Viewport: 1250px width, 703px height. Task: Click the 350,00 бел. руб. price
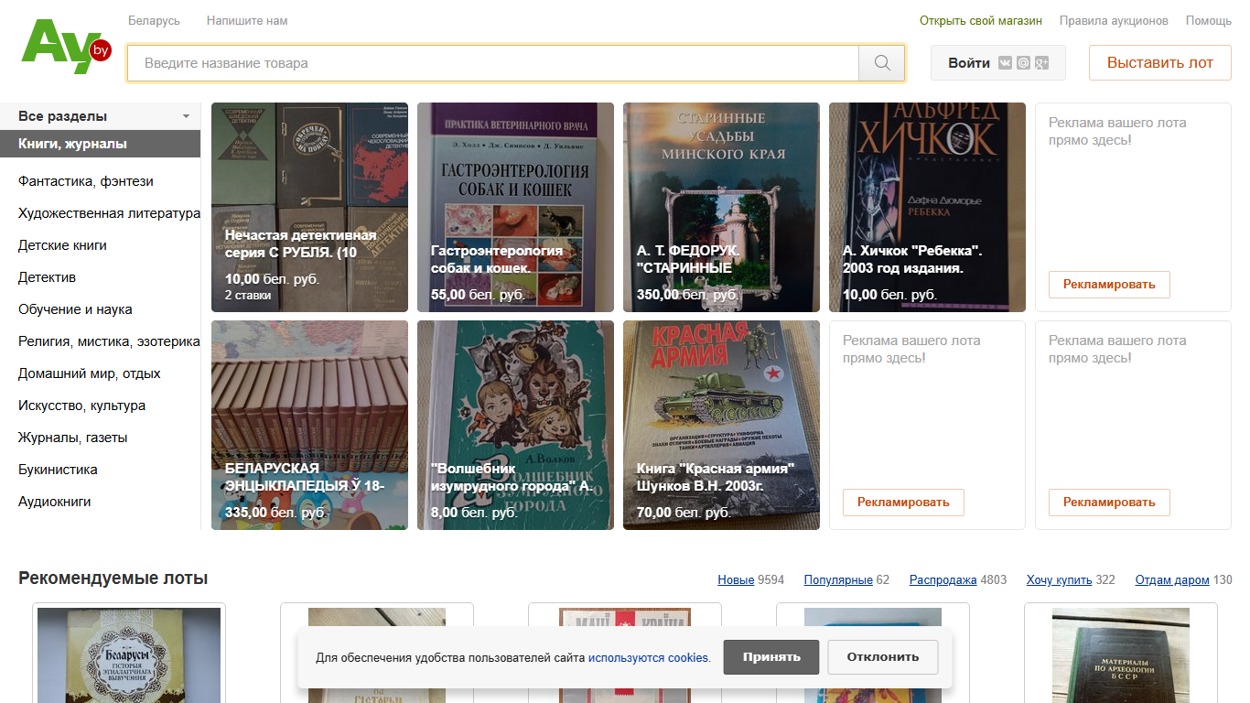coord(688,295)
